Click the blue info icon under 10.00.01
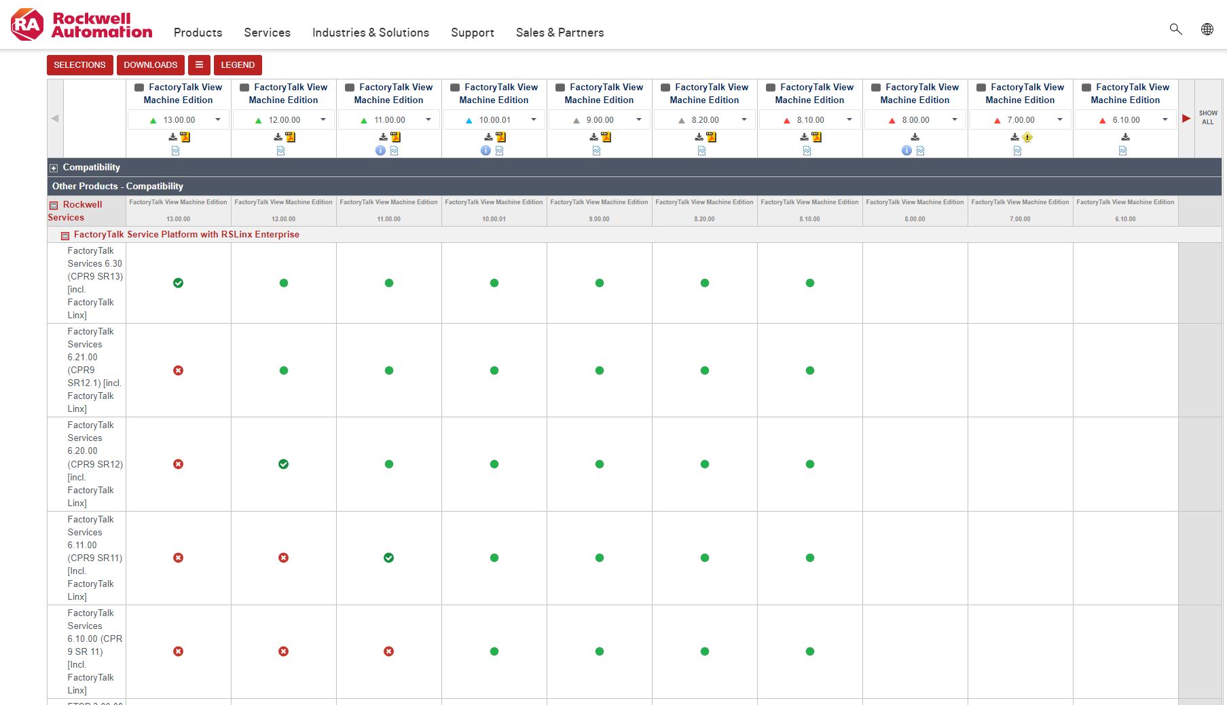Screen dimensions: 1227x705 coord(486,151)
